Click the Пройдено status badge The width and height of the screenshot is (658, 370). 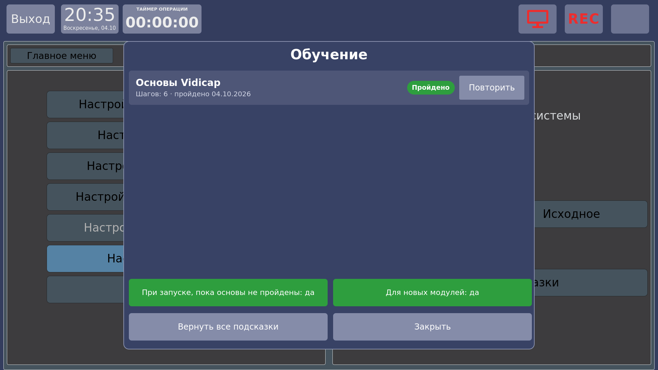[x=431, y=88]
